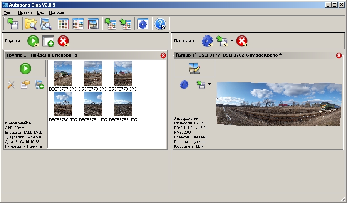Start detection with Group 1 play button
The height and width of the screenshot is (203, 347).
[x=25, y=69]
